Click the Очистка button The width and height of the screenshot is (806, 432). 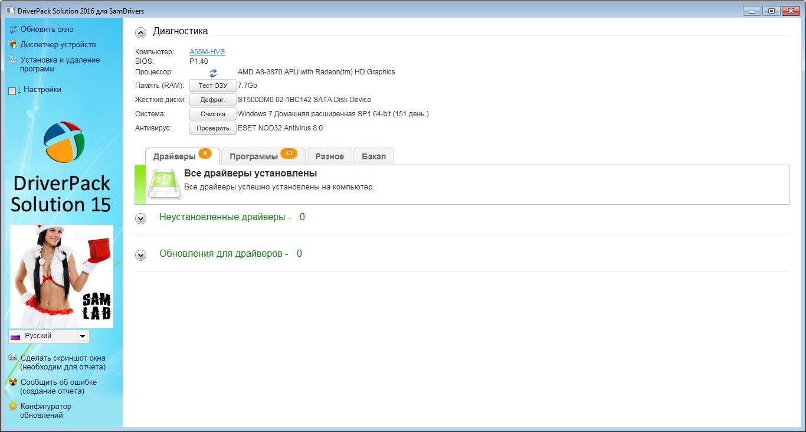213,114
